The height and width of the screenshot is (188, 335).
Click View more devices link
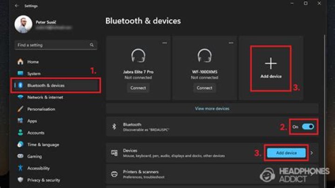click(x=212, y=108)
